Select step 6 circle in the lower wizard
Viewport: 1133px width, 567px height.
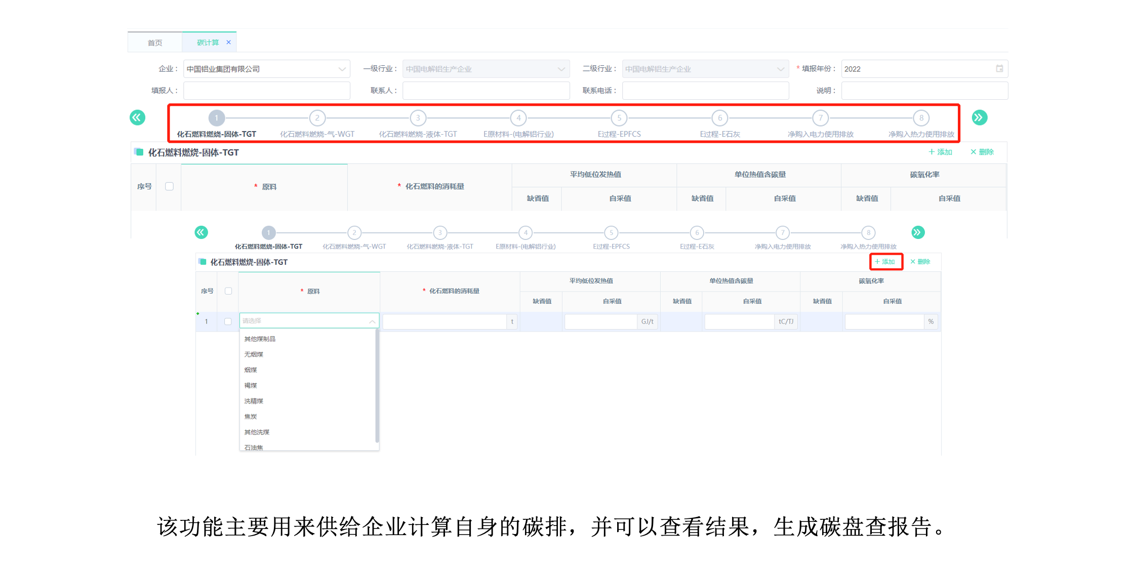click(697, 232)
